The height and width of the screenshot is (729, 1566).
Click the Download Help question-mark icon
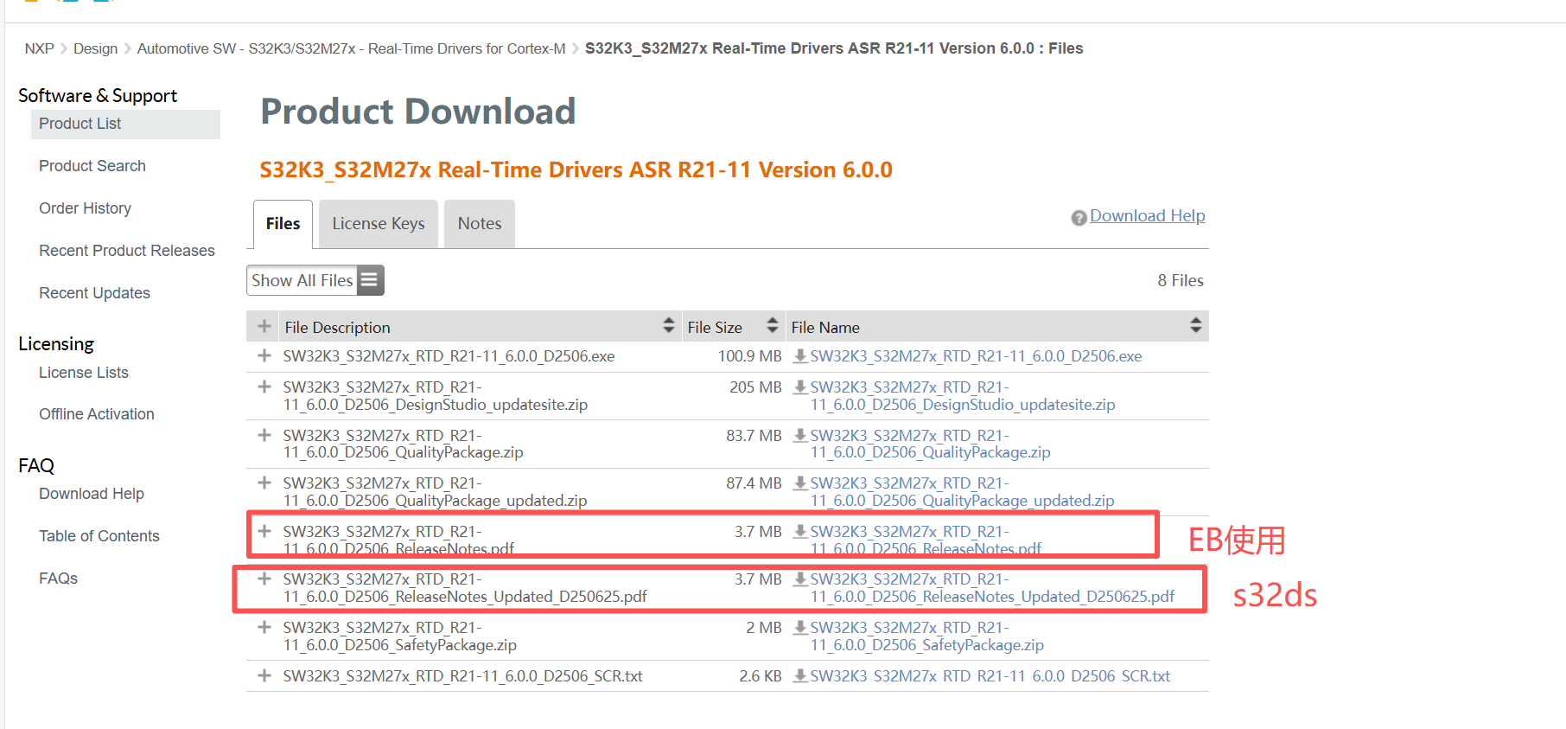(x=1079, y=218)
